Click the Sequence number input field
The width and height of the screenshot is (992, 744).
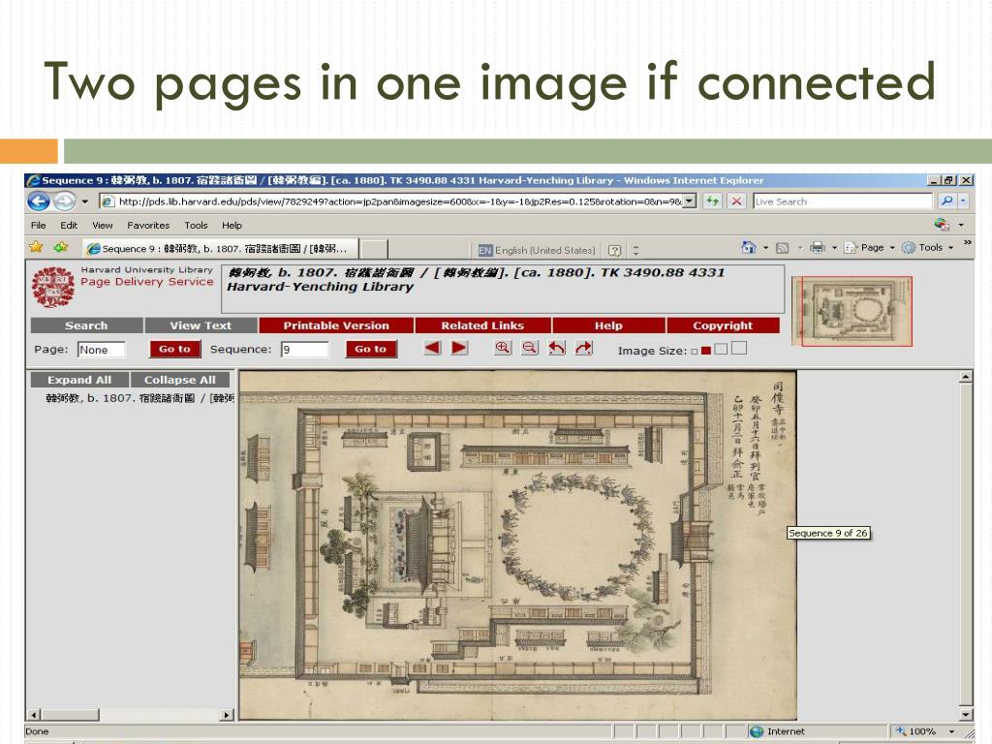[305, 349]
